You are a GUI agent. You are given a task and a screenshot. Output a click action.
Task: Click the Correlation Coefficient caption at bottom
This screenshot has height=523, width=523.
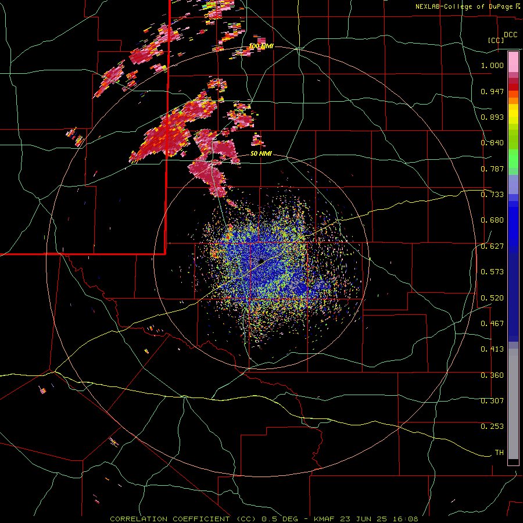[264, 519]
